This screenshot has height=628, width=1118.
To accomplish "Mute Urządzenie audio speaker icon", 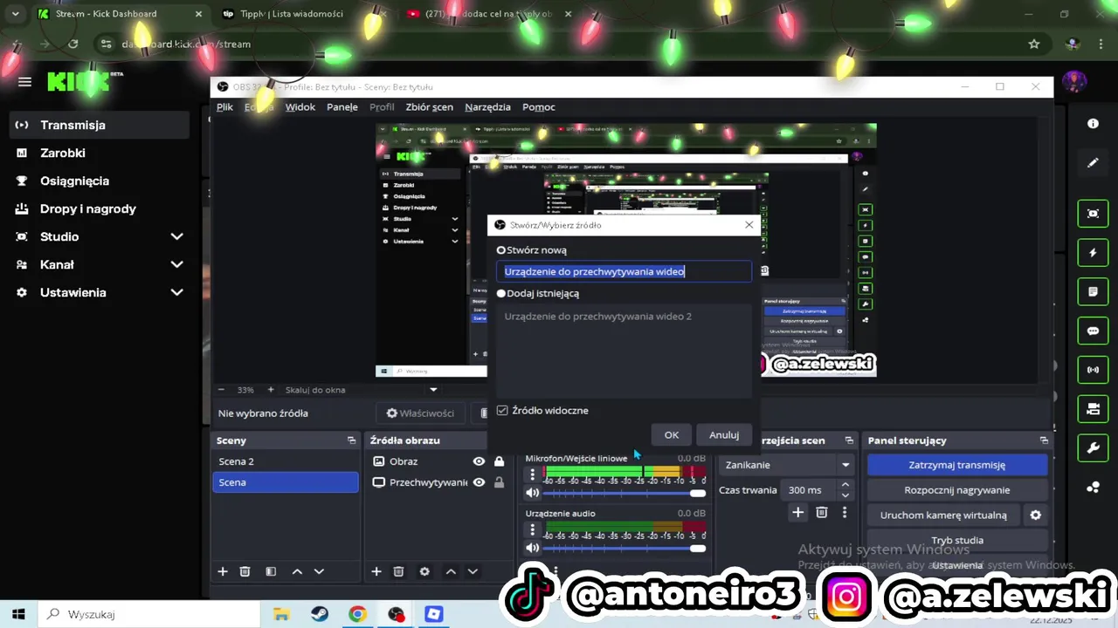I will pos(532,548).
